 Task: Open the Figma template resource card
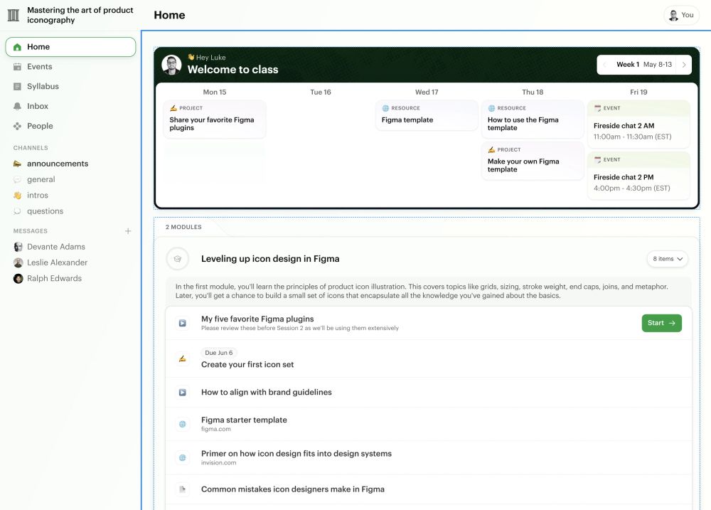[427, 115]
